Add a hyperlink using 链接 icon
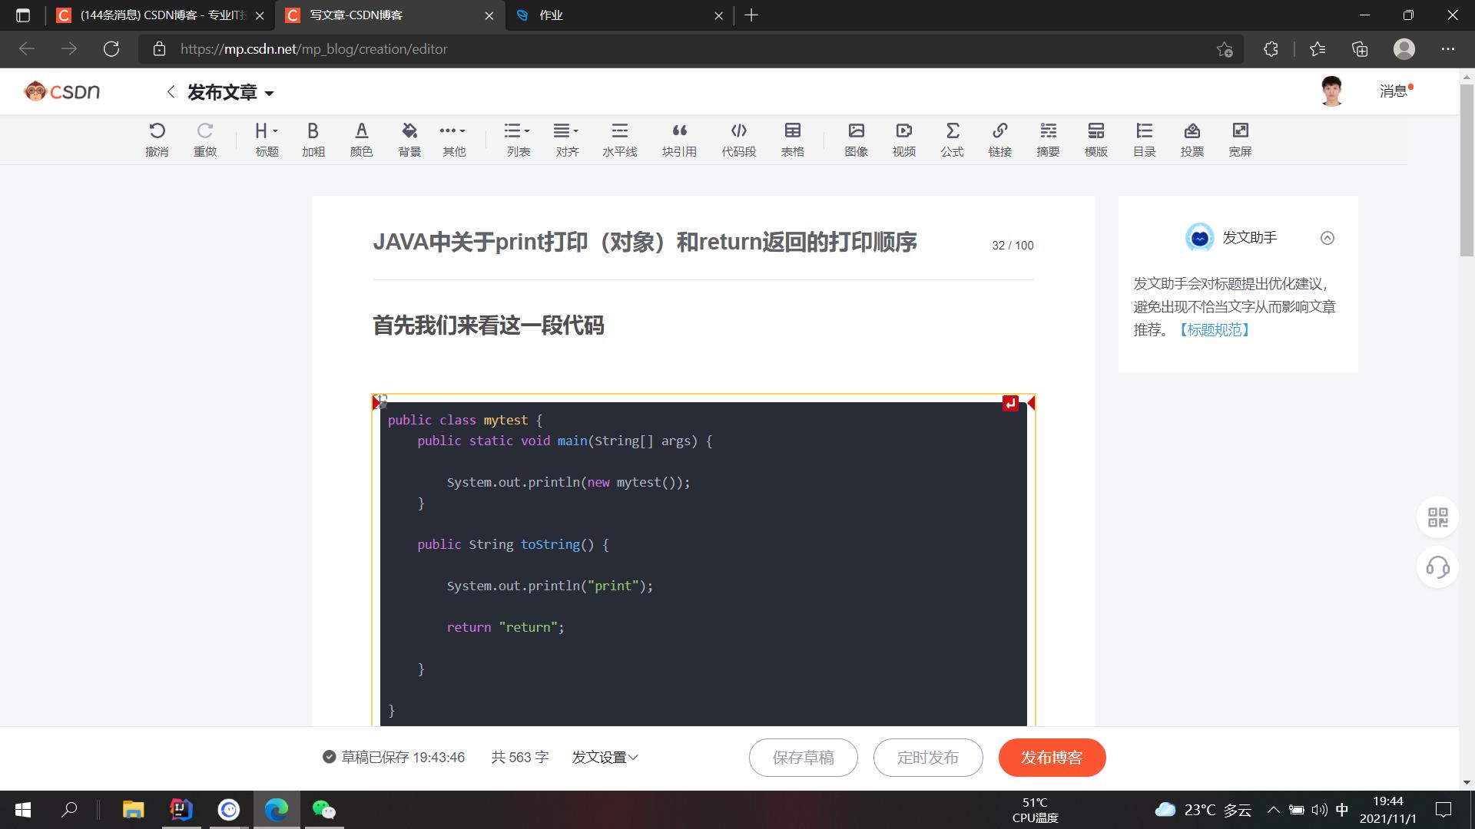1475x829 pixels. coord(999,139)
